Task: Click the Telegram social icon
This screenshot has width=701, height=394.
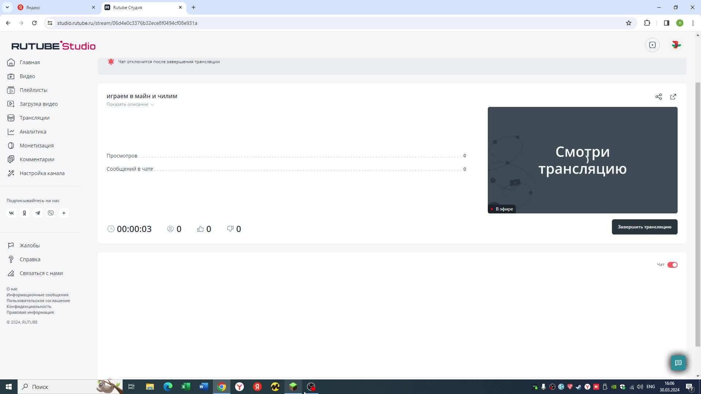Action: (x=38, y=213)
